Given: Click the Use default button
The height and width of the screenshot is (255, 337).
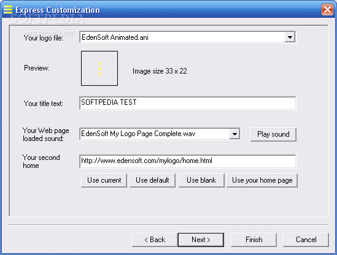Looking at the screenshot, I should click(152, 180).
